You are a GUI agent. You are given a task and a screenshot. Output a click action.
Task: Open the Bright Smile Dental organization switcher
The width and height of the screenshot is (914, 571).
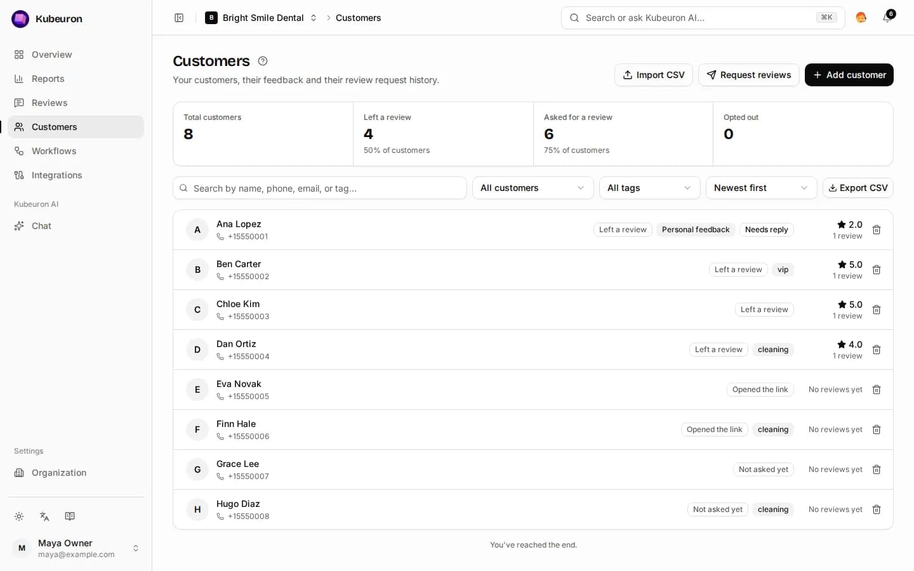[x=261, y=18]
